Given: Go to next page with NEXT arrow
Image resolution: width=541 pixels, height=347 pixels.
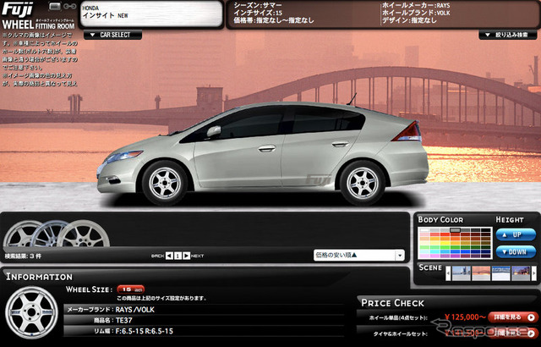Looking at the screenshot, I should (186, 256).
